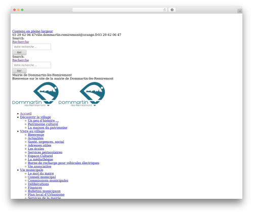Screen dimensions: 253x214
Task: Open 'La médiathèque' link
Action: (x=40, y=160)
